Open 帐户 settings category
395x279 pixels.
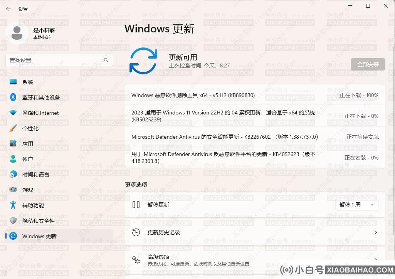click(x=59, y=159)
